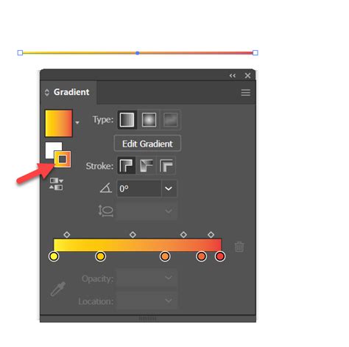The image size is (349, 347).
Task: Open the Gradient panel hamburger menu
Action: [246, 93]
